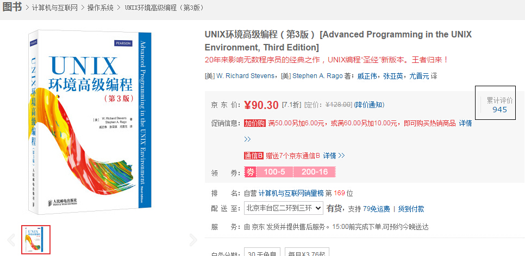Open the 79免运费 shipping link
The width and height of the screenshot is (525, 256).
click(376, 209)
